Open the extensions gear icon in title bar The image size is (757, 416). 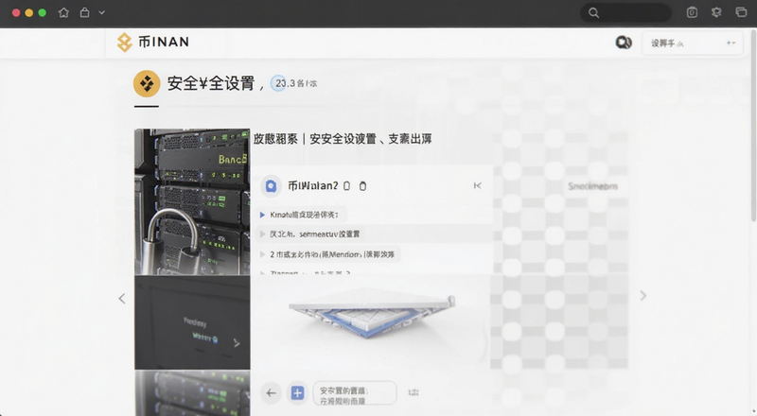pos(716,12)
